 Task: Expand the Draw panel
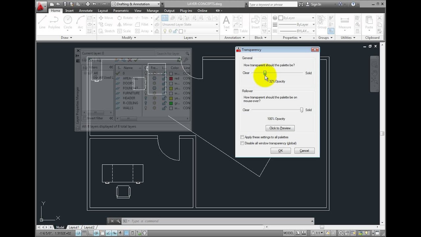(x=66, y=38)
